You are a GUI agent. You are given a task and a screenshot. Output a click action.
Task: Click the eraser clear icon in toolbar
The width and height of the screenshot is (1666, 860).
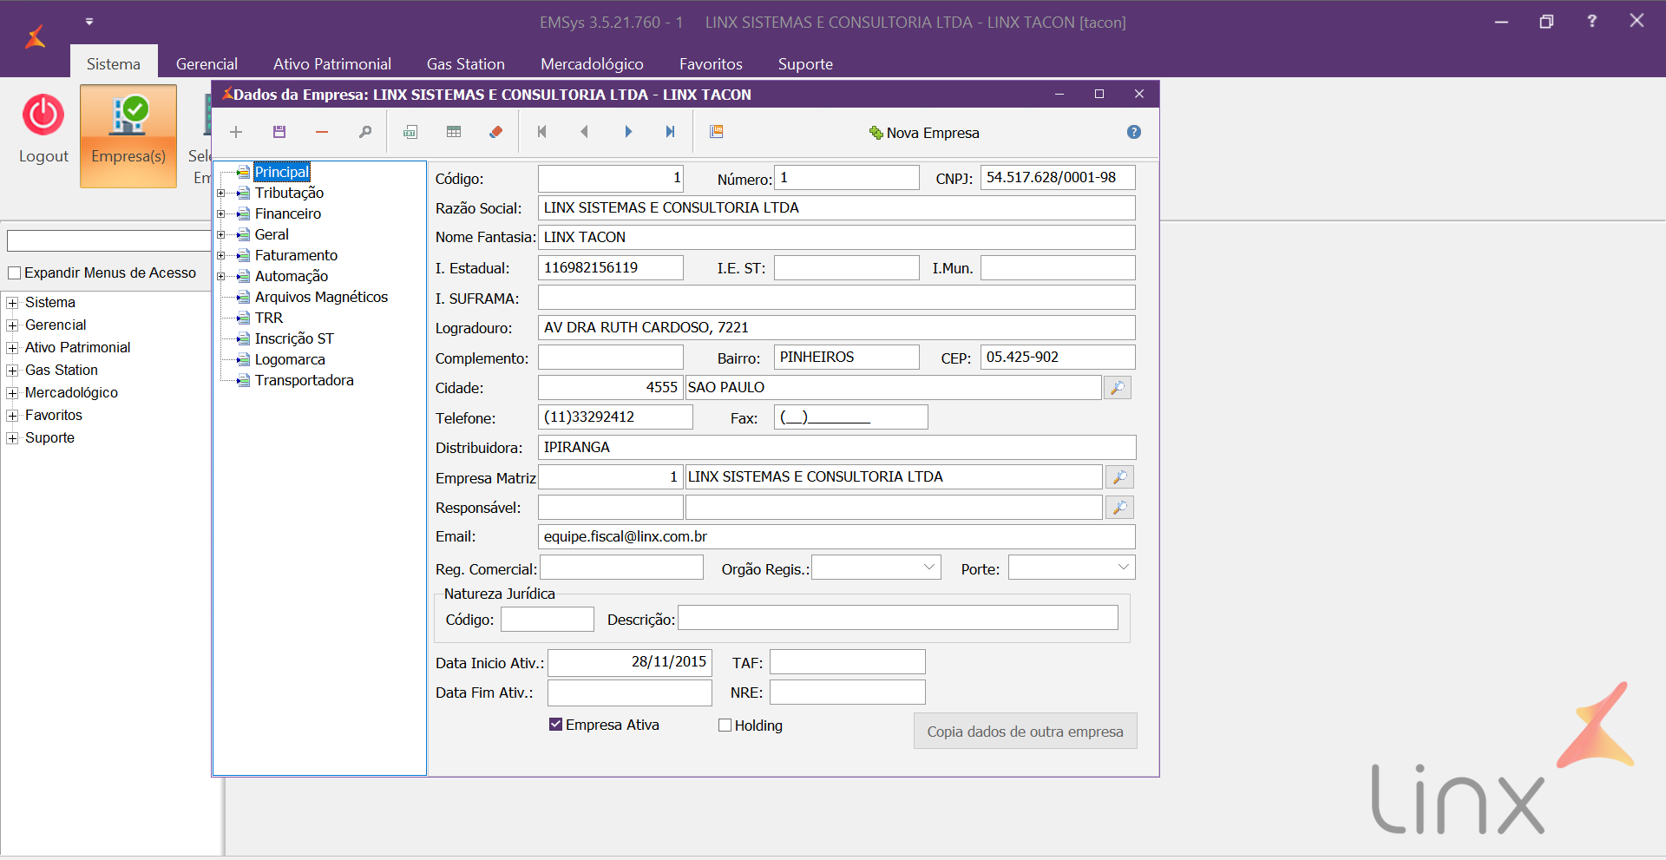pyautogui.click(x=496, y=132)
